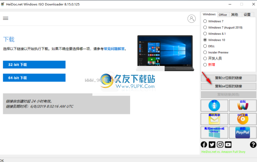The height and width of the screenshot is (162, 257).
Task: Open the Twitter icon
Action: pos(212,144)
